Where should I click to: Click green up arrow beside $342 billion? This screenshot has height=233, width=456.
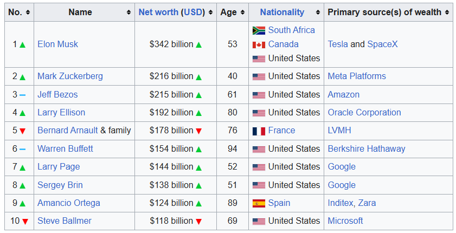pyautogui.click(x=199, y=44)
